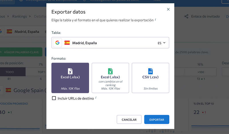Screen dimensions: 229x134
Task: Click the green Excel file icon
Action: 110,71
